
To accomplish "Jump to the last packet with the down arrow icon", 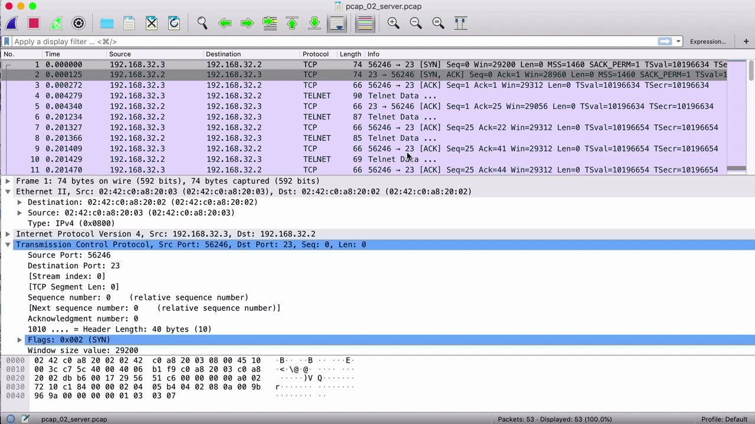I will point(314,23).
